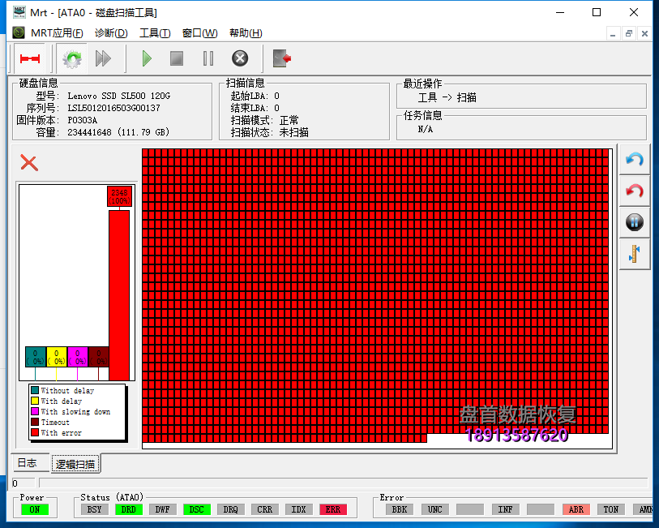Click the red X above the histogram

[x=29, y=163]
